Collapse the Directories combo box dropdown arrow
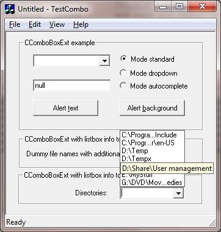Image resolution: width=221 pixels, height=232 pixels. 178,193
